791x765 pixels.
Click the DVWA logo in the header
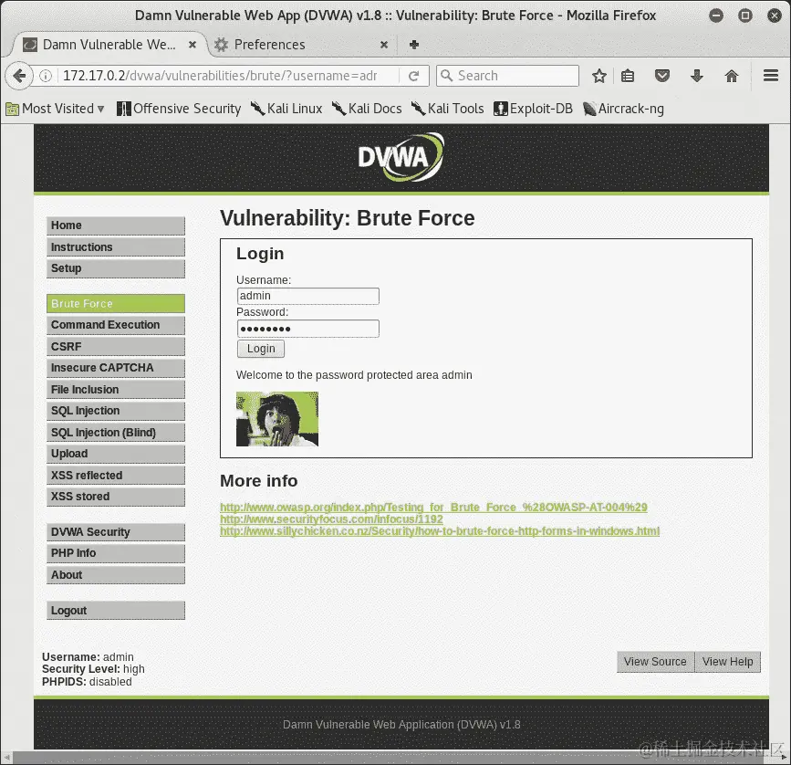point(401,157)
